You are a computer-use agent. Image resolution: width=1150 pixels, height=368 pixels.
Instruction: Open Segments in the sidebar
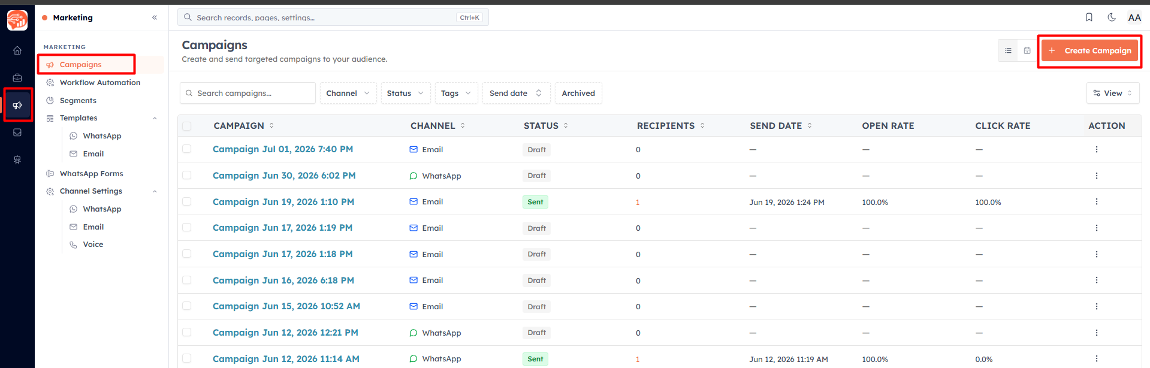click(78, 101)
